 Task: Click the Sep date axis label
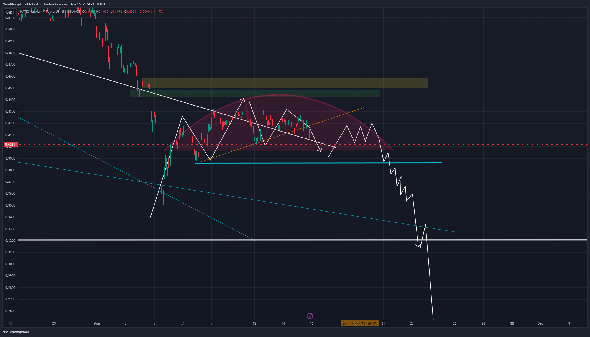(541, 323)
